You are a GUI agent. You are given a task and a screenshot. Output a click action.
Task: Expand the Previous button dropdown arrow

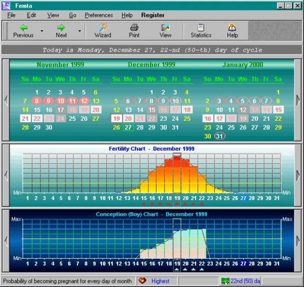42,31
